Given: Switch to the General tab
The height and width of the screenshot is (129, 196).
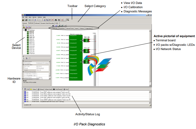Looking at the screenshot, I should (x=25, y=23).
